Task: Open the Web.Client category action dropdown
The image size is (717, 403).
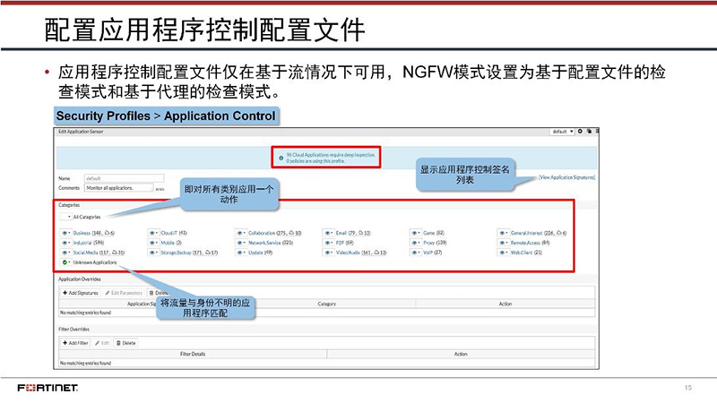Action: 504,253
